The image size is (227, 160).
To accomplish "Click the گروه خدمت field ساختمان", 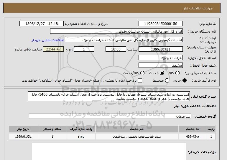I will (x=110, y=116).
